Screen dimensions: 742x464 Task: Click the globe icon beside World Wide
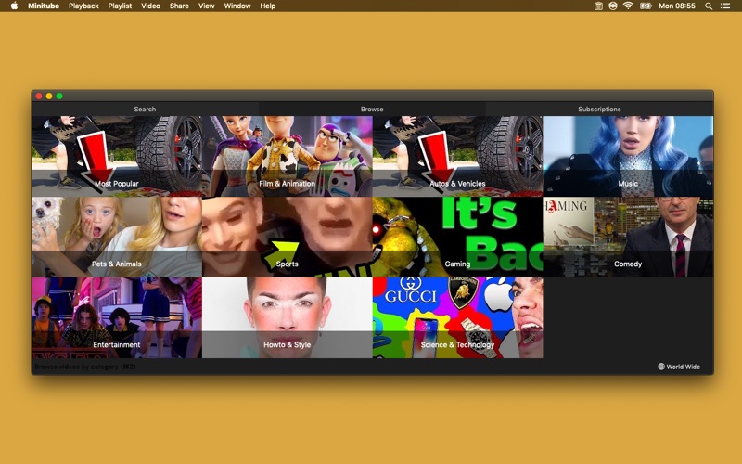tap(661, 367)
